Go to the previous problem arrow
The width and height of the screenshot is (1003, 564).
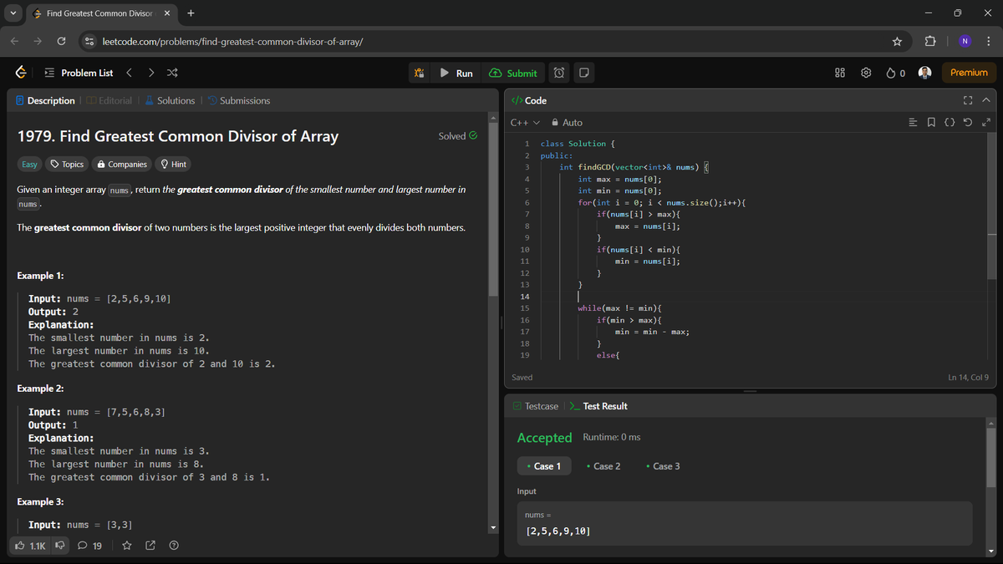coord(130,73)
